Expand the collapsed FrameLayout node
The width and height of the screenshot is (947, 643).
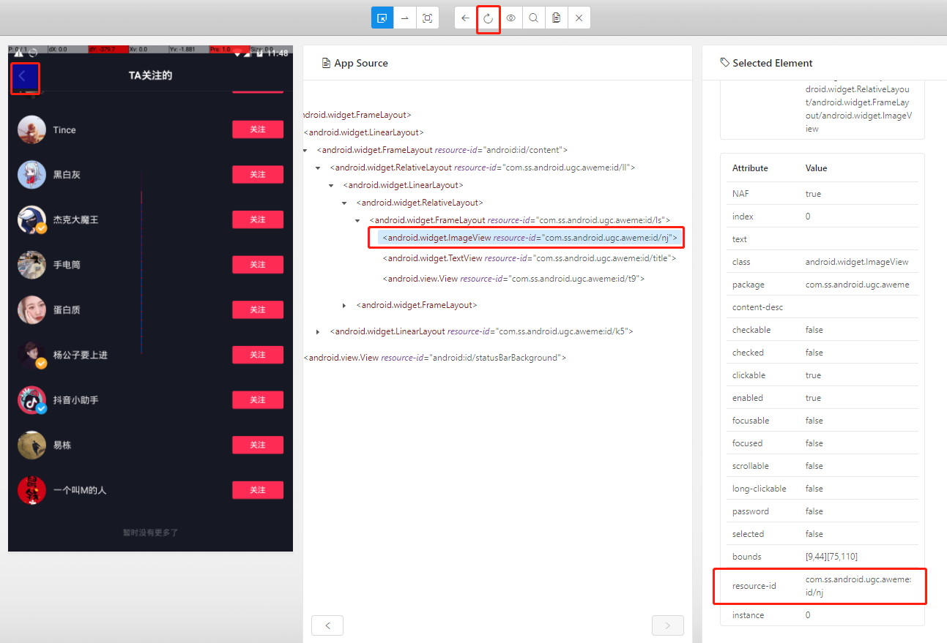pos(344,305)
